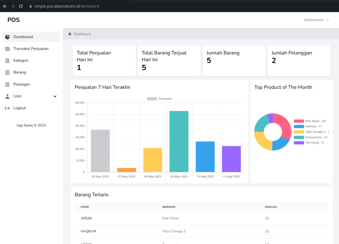Click the browser address bar URL
Viewport: 339px width, 244px height.
click(67, 6)
